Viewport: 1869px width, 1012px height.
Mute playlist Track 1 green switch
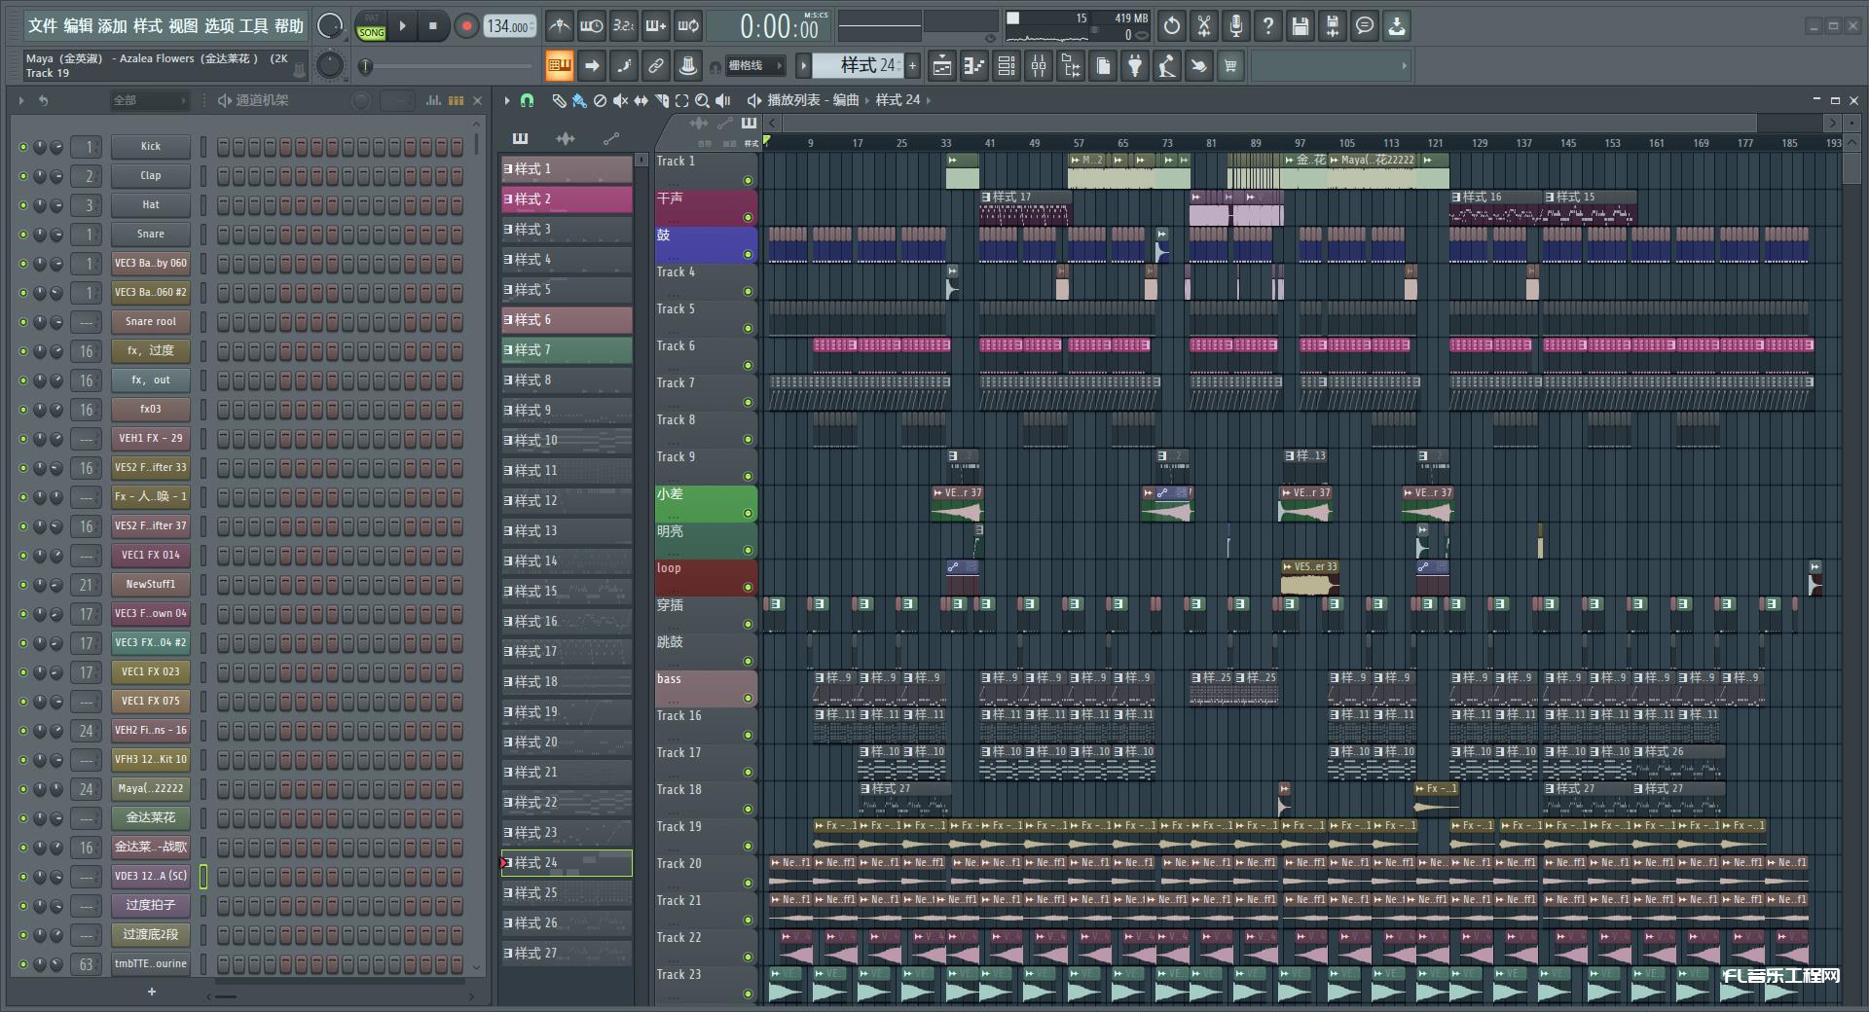[748, 180]
